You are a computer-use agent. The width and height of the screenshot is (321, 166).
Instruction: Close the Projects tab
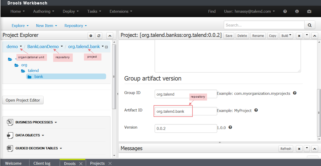coord(110,163)
